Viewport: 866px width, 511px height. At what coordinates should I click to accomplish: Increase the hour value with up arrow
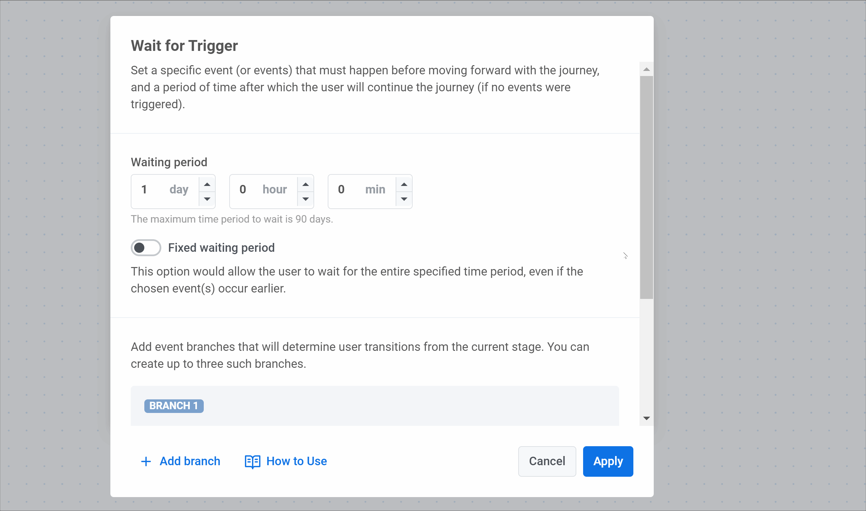tap(306, 184)
